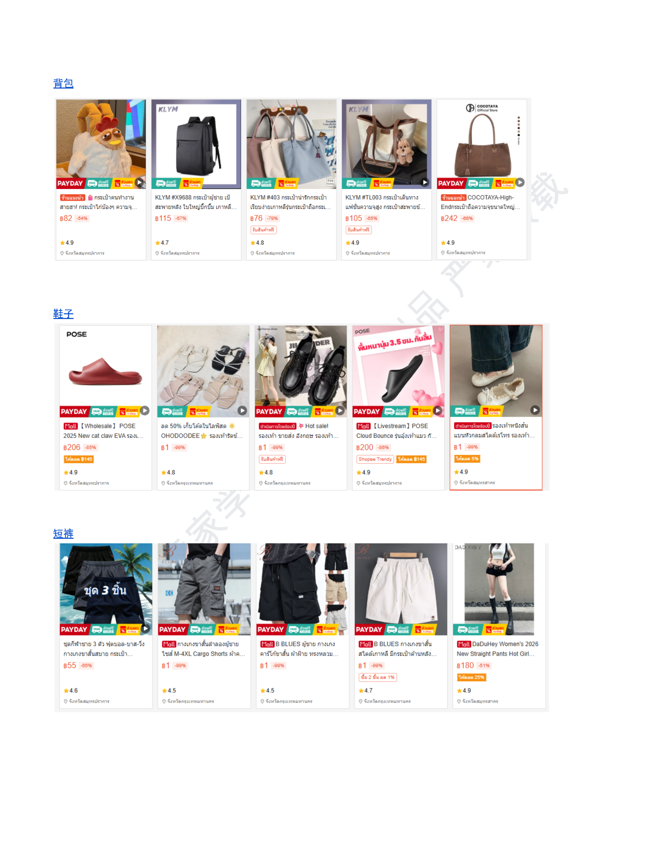The height and width of the screenshot is (845, 653).
Task: Open KLYM #X9688 black backpack thumbnail
Action: (x=196, y=144)
